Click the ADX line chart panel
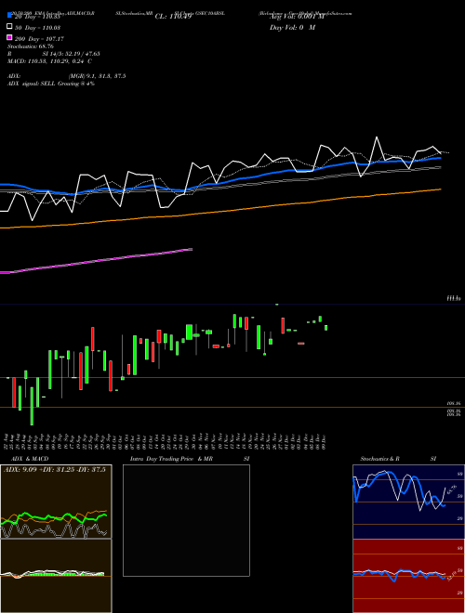The image size is (465, 613). click(56, 502)
